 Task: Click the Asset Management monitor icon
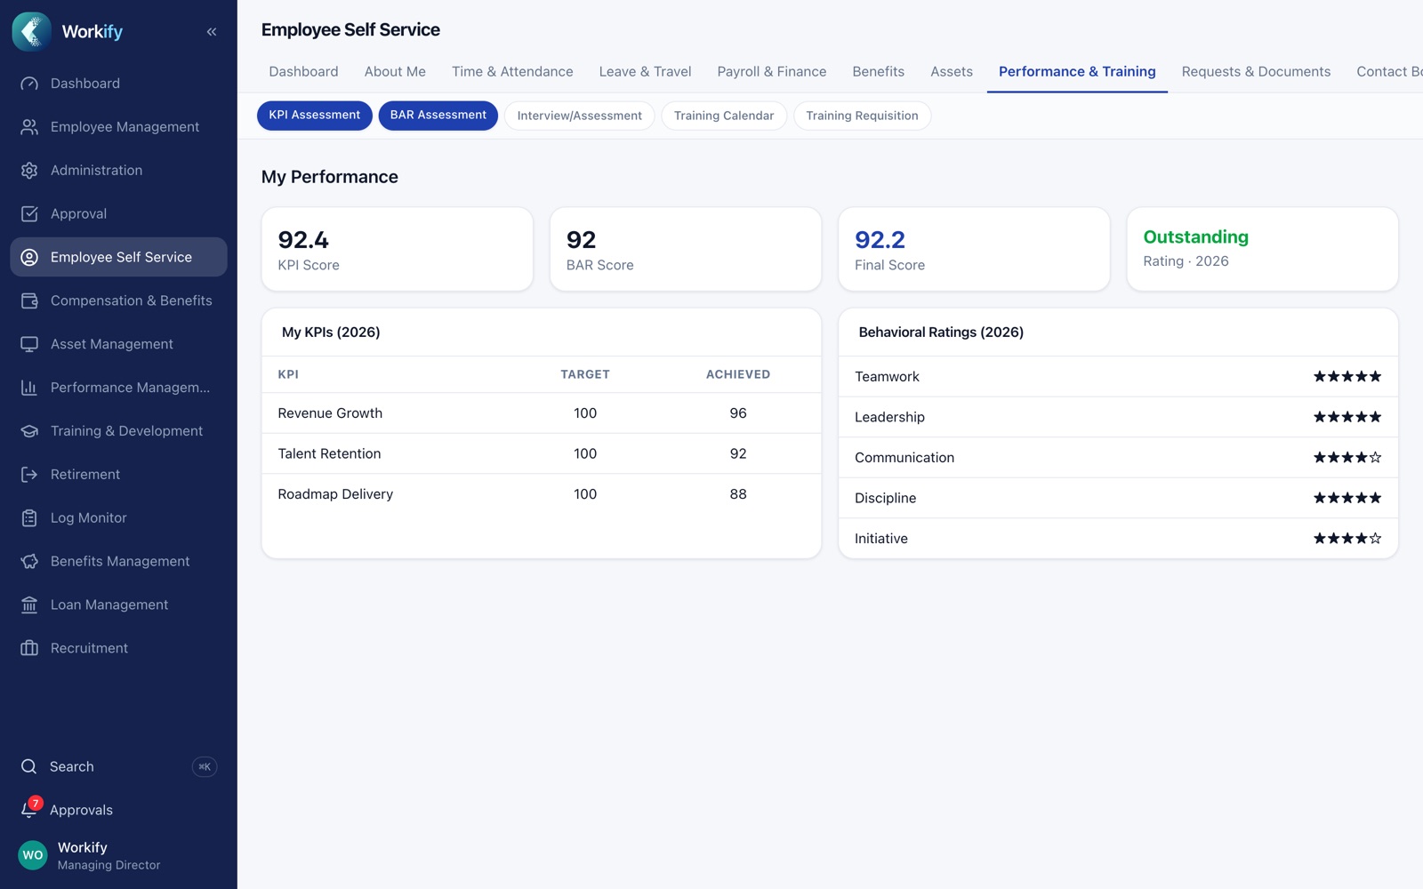29,344
